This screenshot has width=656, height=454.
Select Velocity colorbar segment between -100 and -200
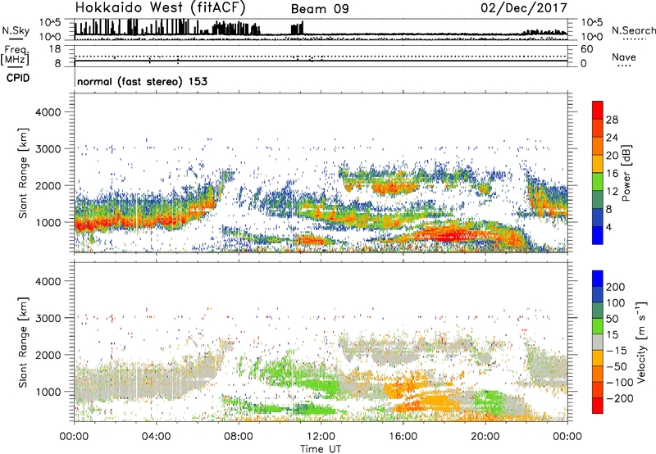[x=598, y=389]
